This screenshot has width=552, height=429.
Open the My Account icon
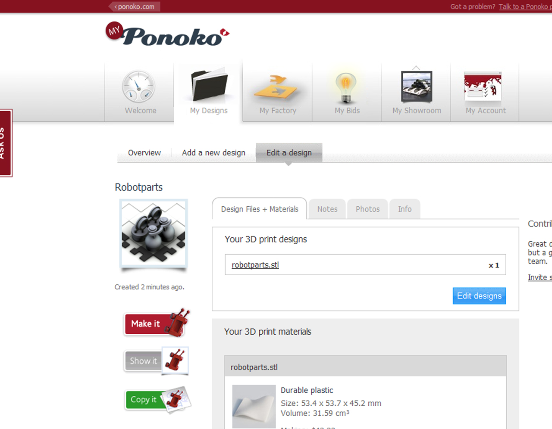pyautogui.click(x=483, y=87)
